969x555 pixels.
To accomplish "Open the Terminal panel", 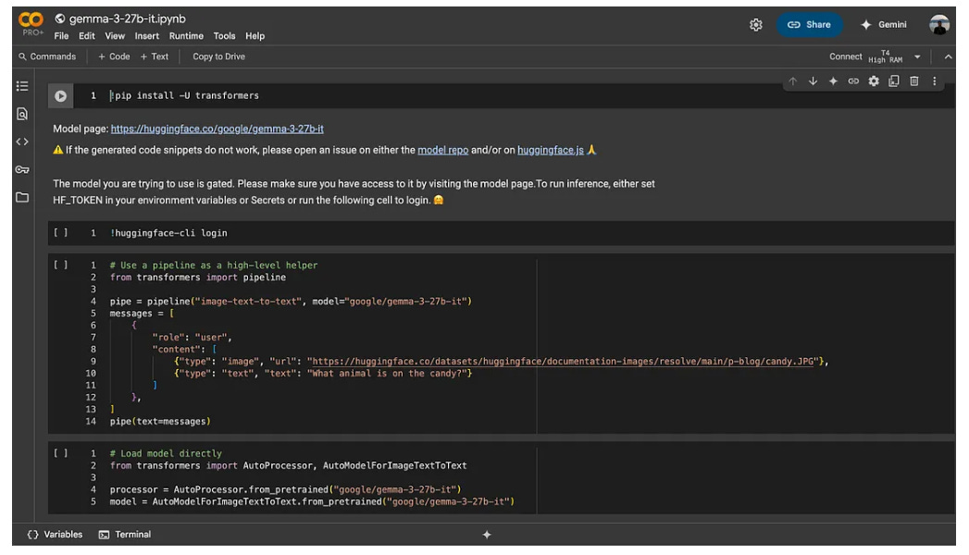I will (x=125, y=535).
